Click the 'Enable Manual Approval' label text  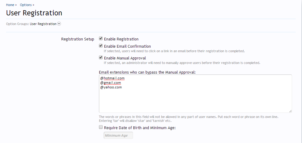point(125,58)
